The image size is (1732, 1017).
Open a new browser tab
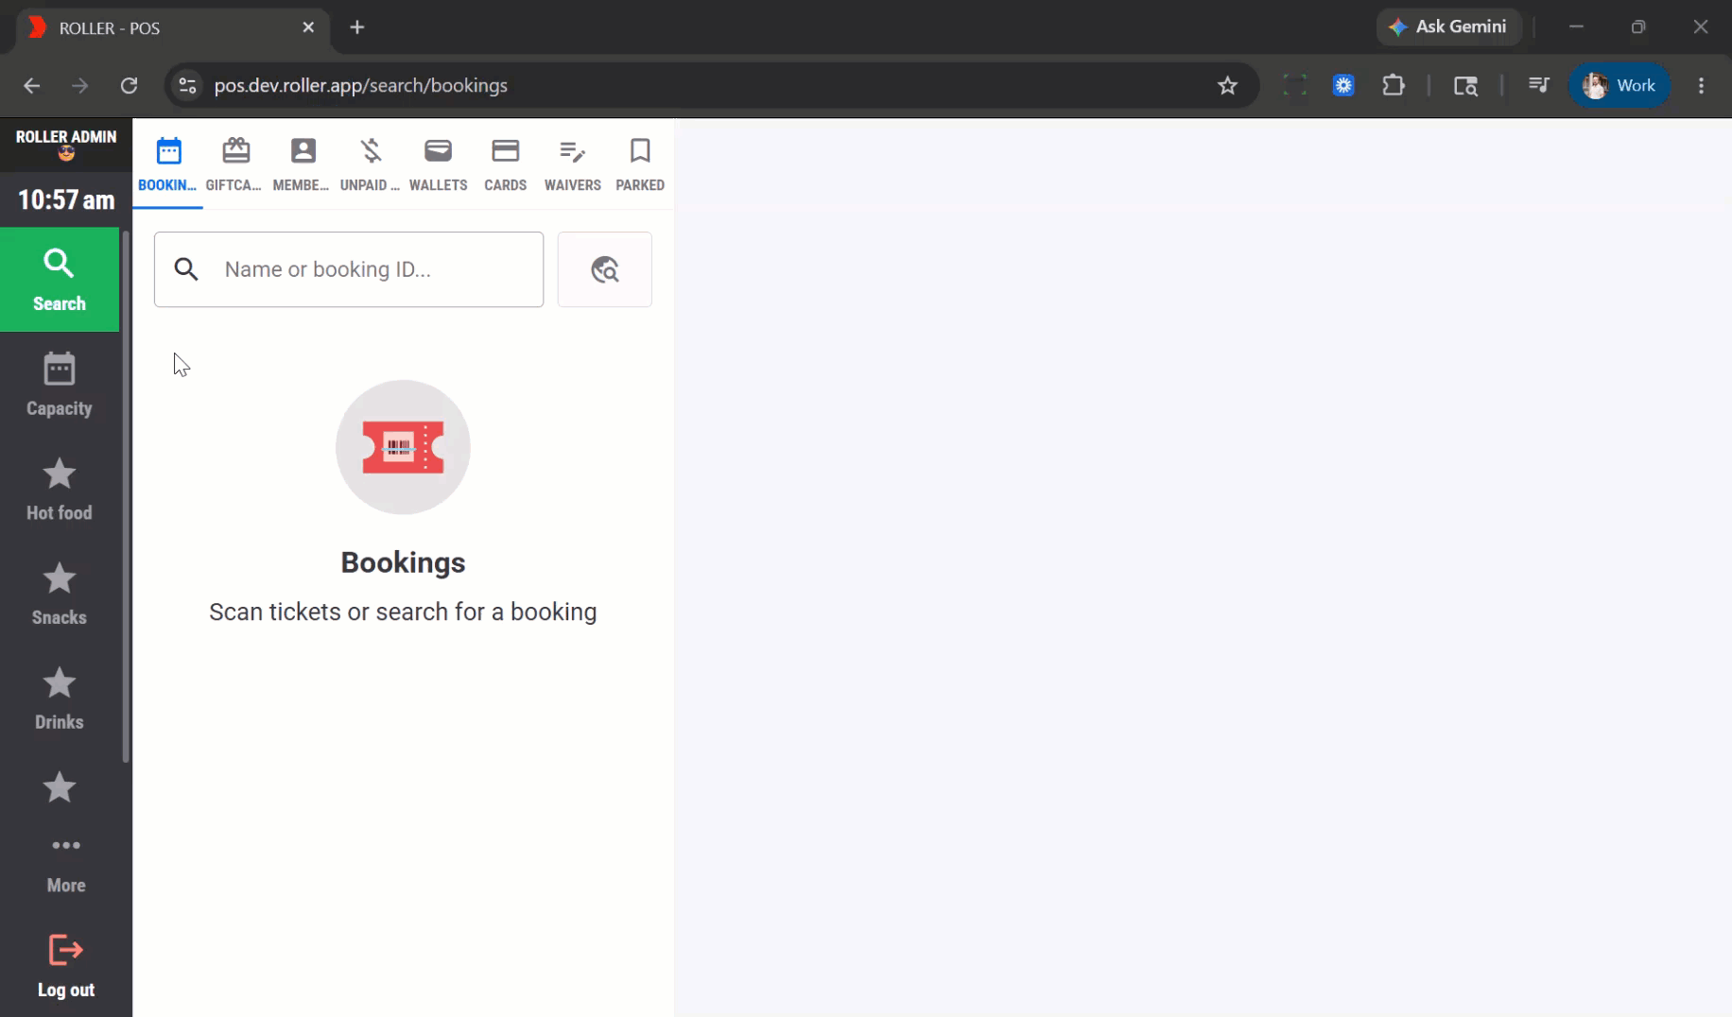356,27
